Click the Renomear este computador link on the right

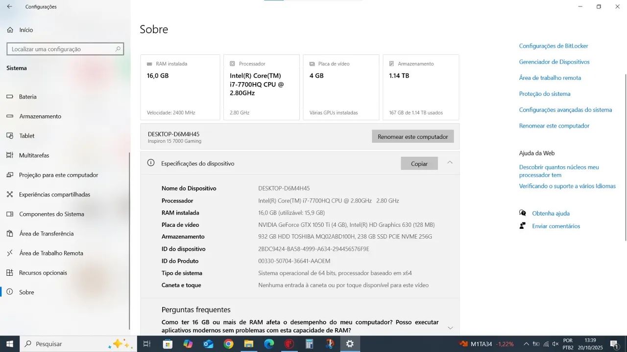coord(555,126)
